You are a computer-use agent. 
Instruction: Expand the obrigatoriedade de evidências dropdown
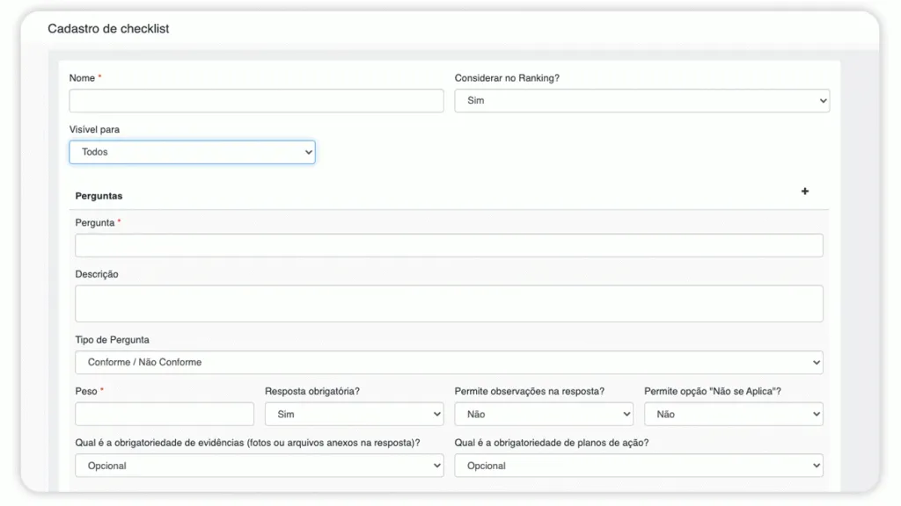point(259,466)
